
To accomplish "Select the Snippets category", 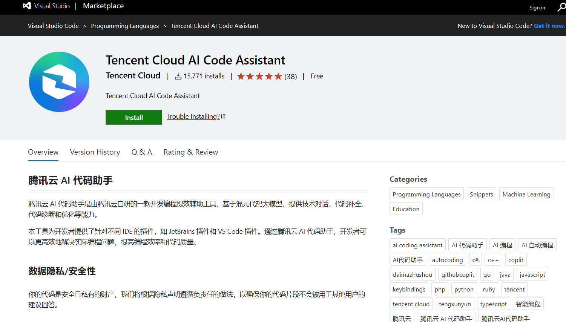I will point(481,194).
